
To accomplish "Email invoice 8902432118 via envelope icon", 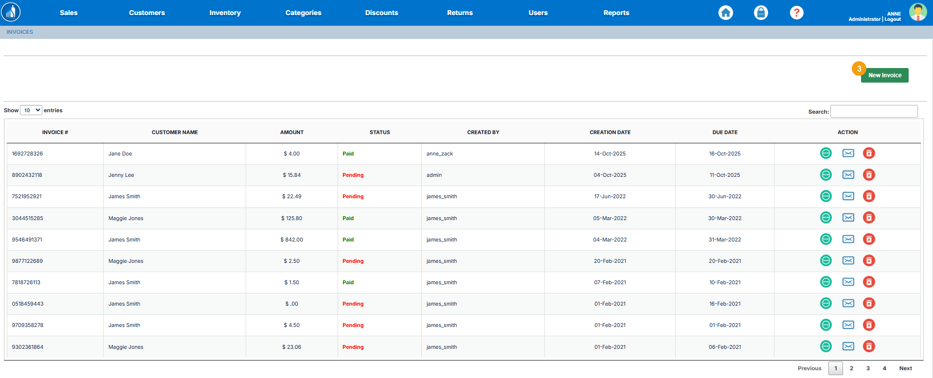I will click(848, 175).
